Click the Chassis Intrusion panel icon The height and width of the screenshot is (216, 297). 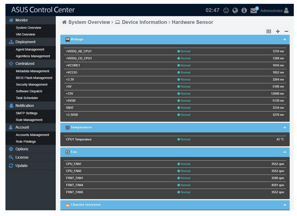(x=67, y=205)
